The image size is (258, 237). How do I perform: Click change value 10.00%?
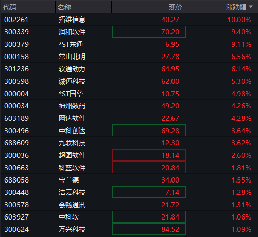pyautogui.click(x=239, y=20)
